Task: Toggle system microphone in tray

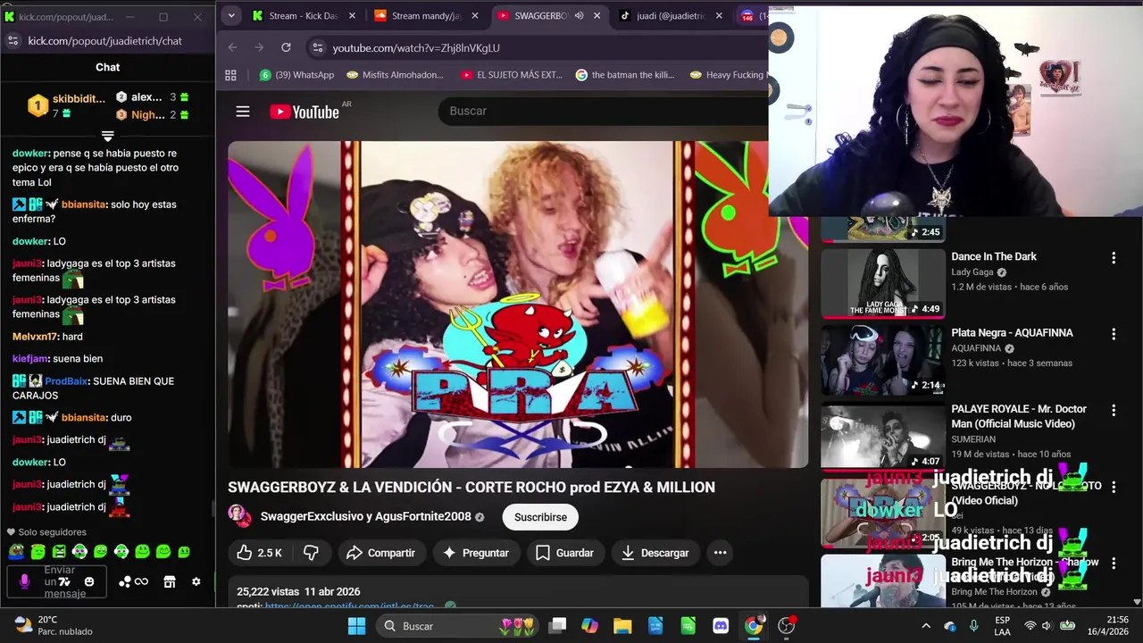Action: click(x=973, y=625)
